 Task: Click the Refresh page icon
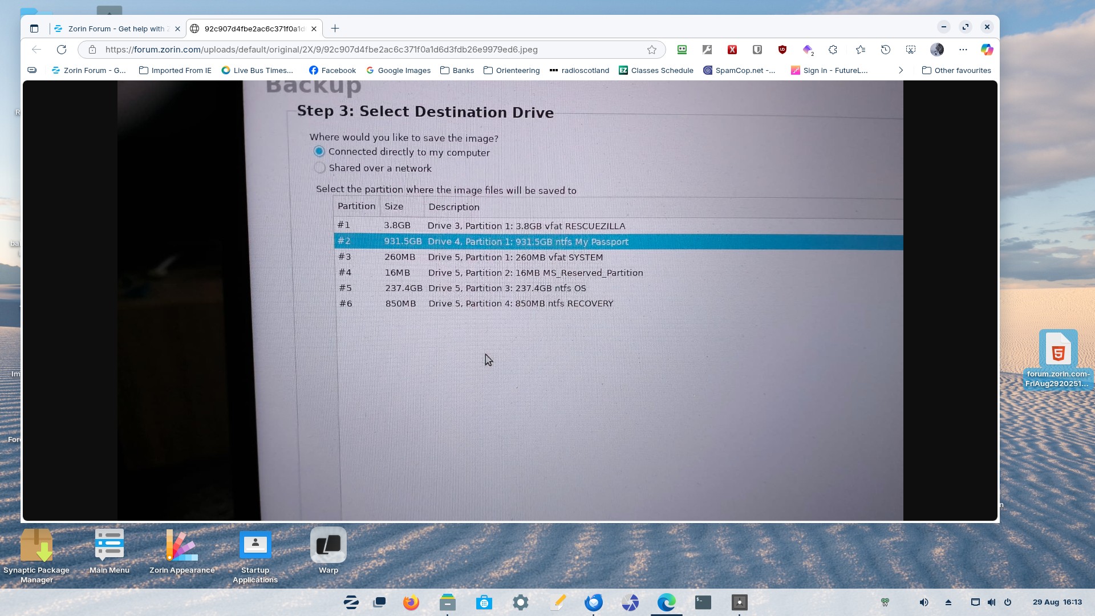click(62, 50)
